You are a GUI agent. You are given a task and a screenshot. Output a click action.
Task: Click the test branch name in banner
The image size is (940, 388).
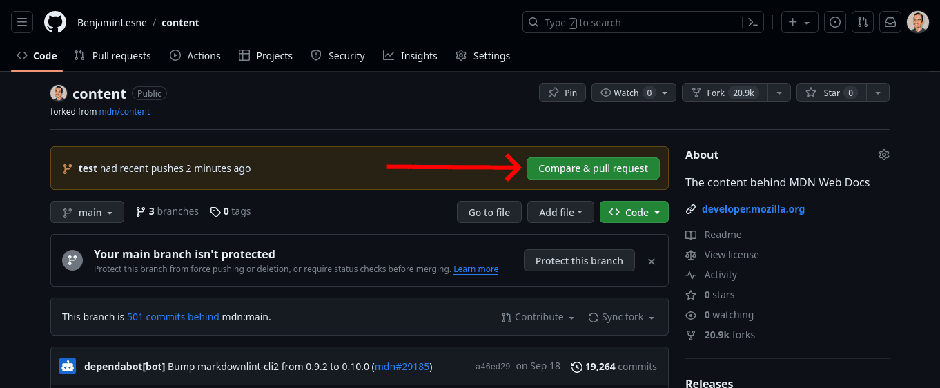88,168
